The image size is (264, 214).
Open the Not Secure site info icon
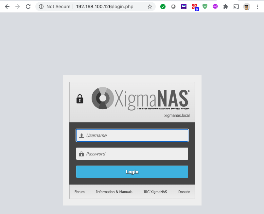41,7
